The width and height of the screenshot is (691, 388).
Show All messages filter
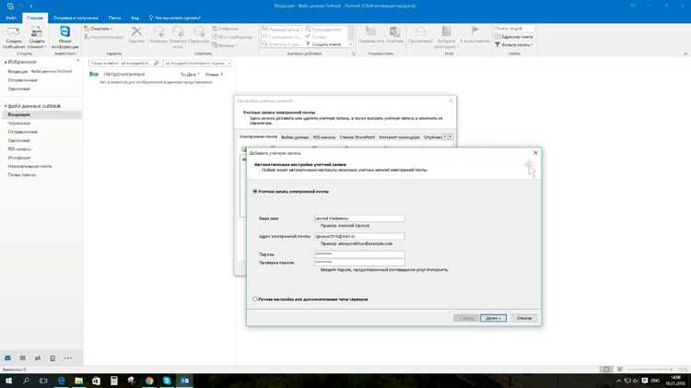94,74
